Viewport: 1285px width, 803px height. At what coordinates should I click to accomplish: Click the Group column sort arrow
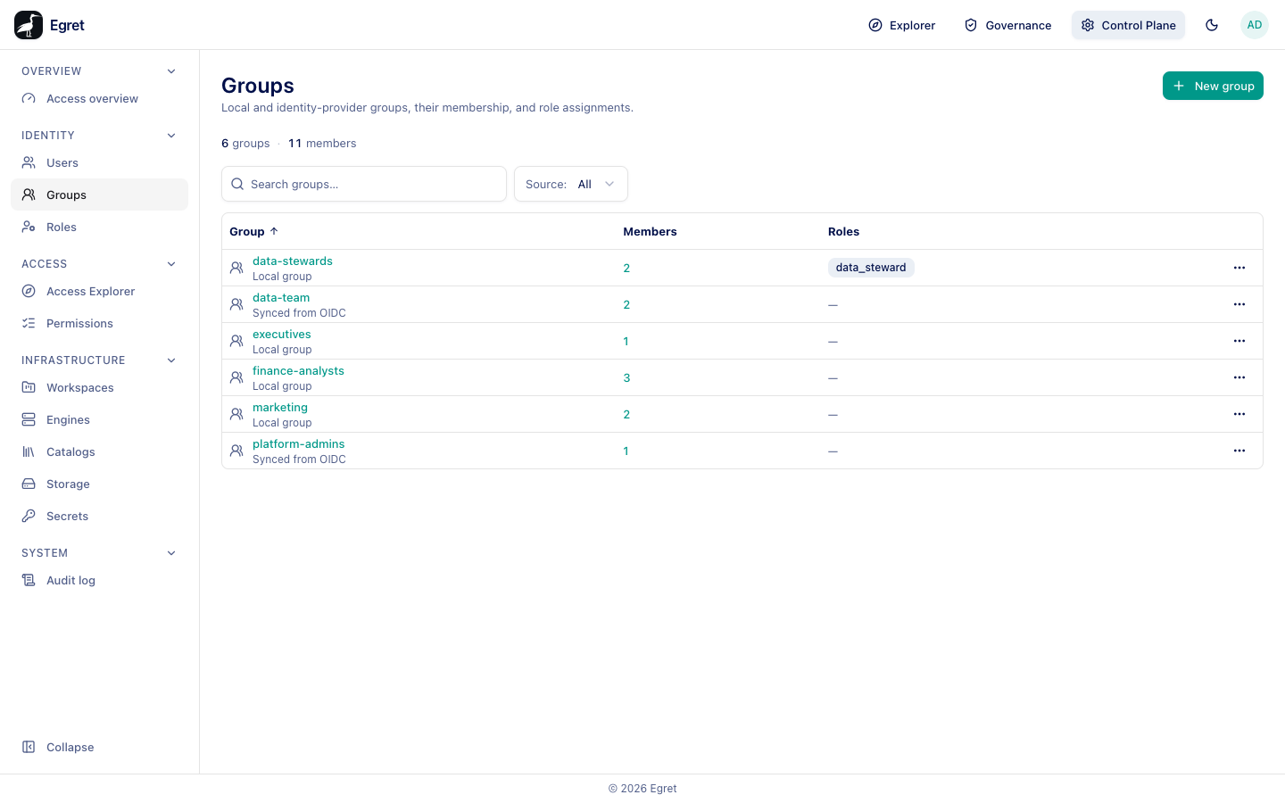pyautogui.click(x=274, y=231)
